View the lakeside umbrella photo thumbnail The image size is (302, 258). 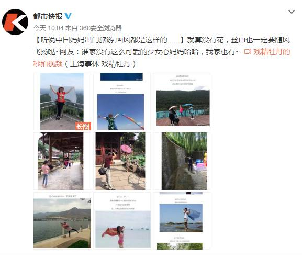(182, 102)
